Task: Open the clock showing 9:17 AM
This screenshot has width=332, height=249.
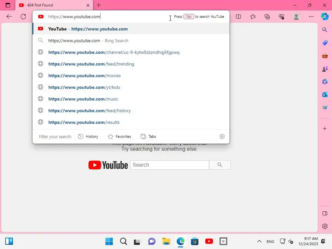Action: [308, 241]
